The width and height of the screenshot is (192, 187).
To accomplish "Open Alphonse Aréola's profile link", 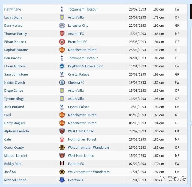I will (x=16, y=131).
